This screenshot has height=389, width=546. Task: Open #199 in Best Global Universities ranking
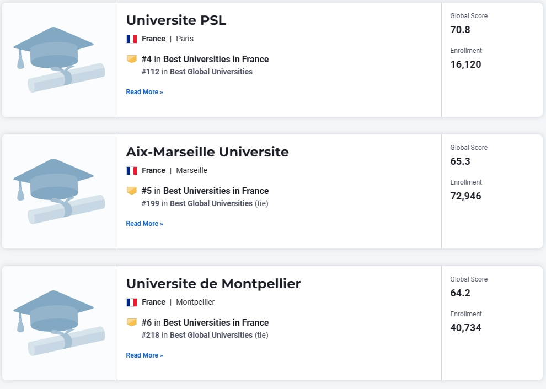197,203
